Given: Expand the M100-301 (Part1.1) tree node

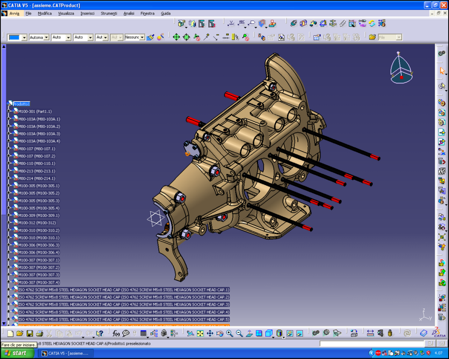Looking at the screenshot, I should coord(8,111).
